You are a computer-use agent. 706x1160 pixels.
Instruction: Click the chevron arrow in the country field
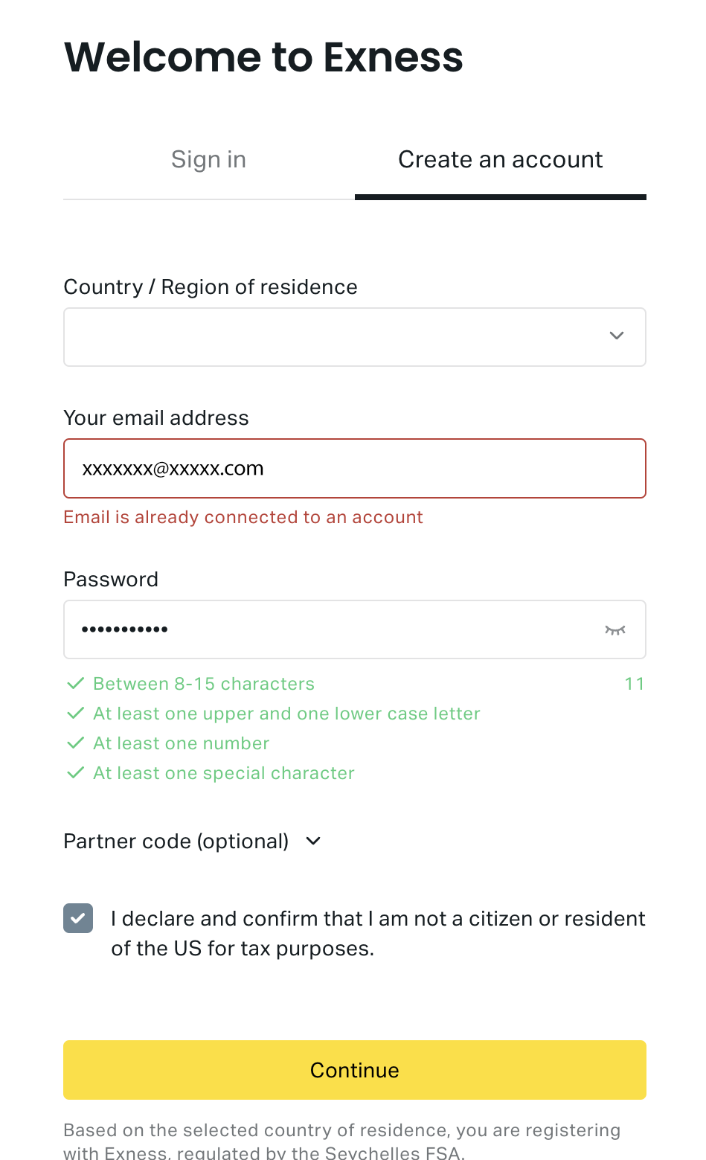tap(617, 336)
